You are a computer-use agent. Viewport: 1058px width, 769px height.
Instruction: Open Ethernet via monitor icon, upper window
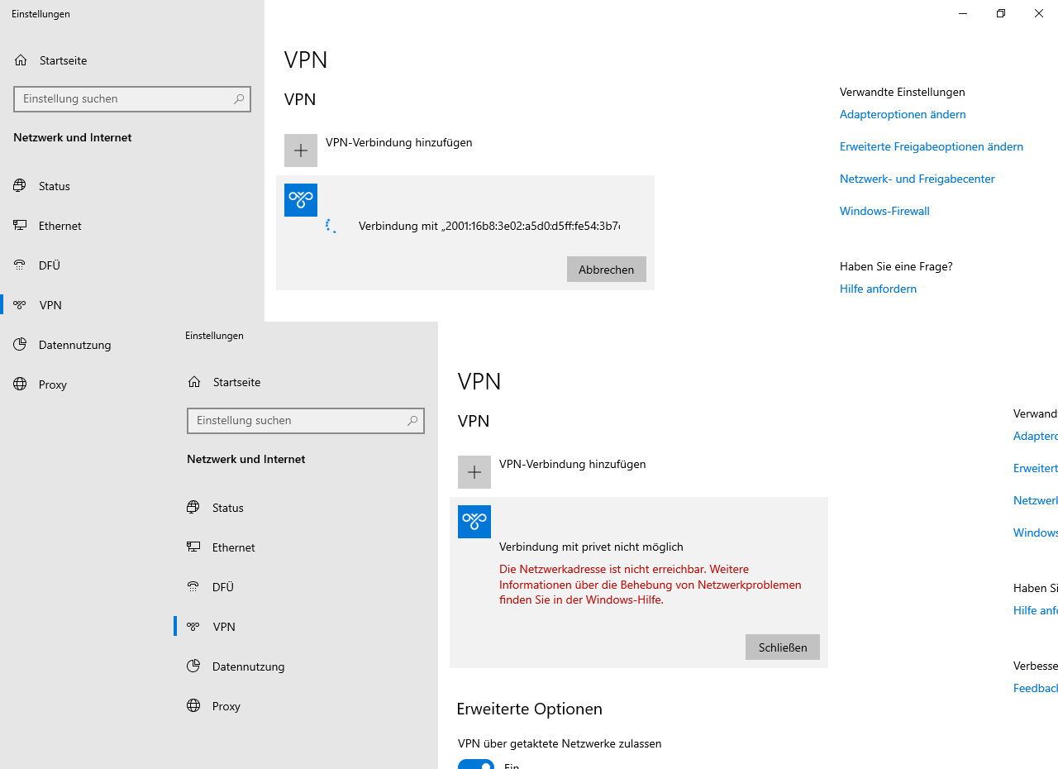[20, 225]
